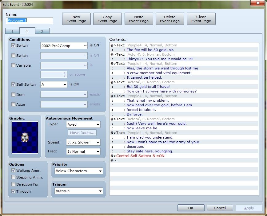This screenshot has height=216, width=267.
Task: Enable the Variable condition checkbox
Action: [13, 65]
